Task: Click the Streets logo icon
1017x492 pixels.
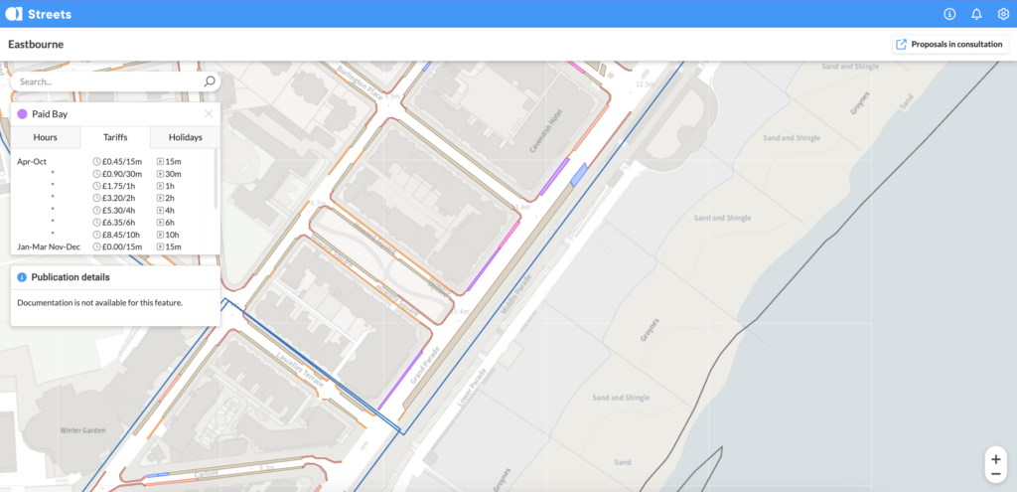Action: tap(14, 14)
